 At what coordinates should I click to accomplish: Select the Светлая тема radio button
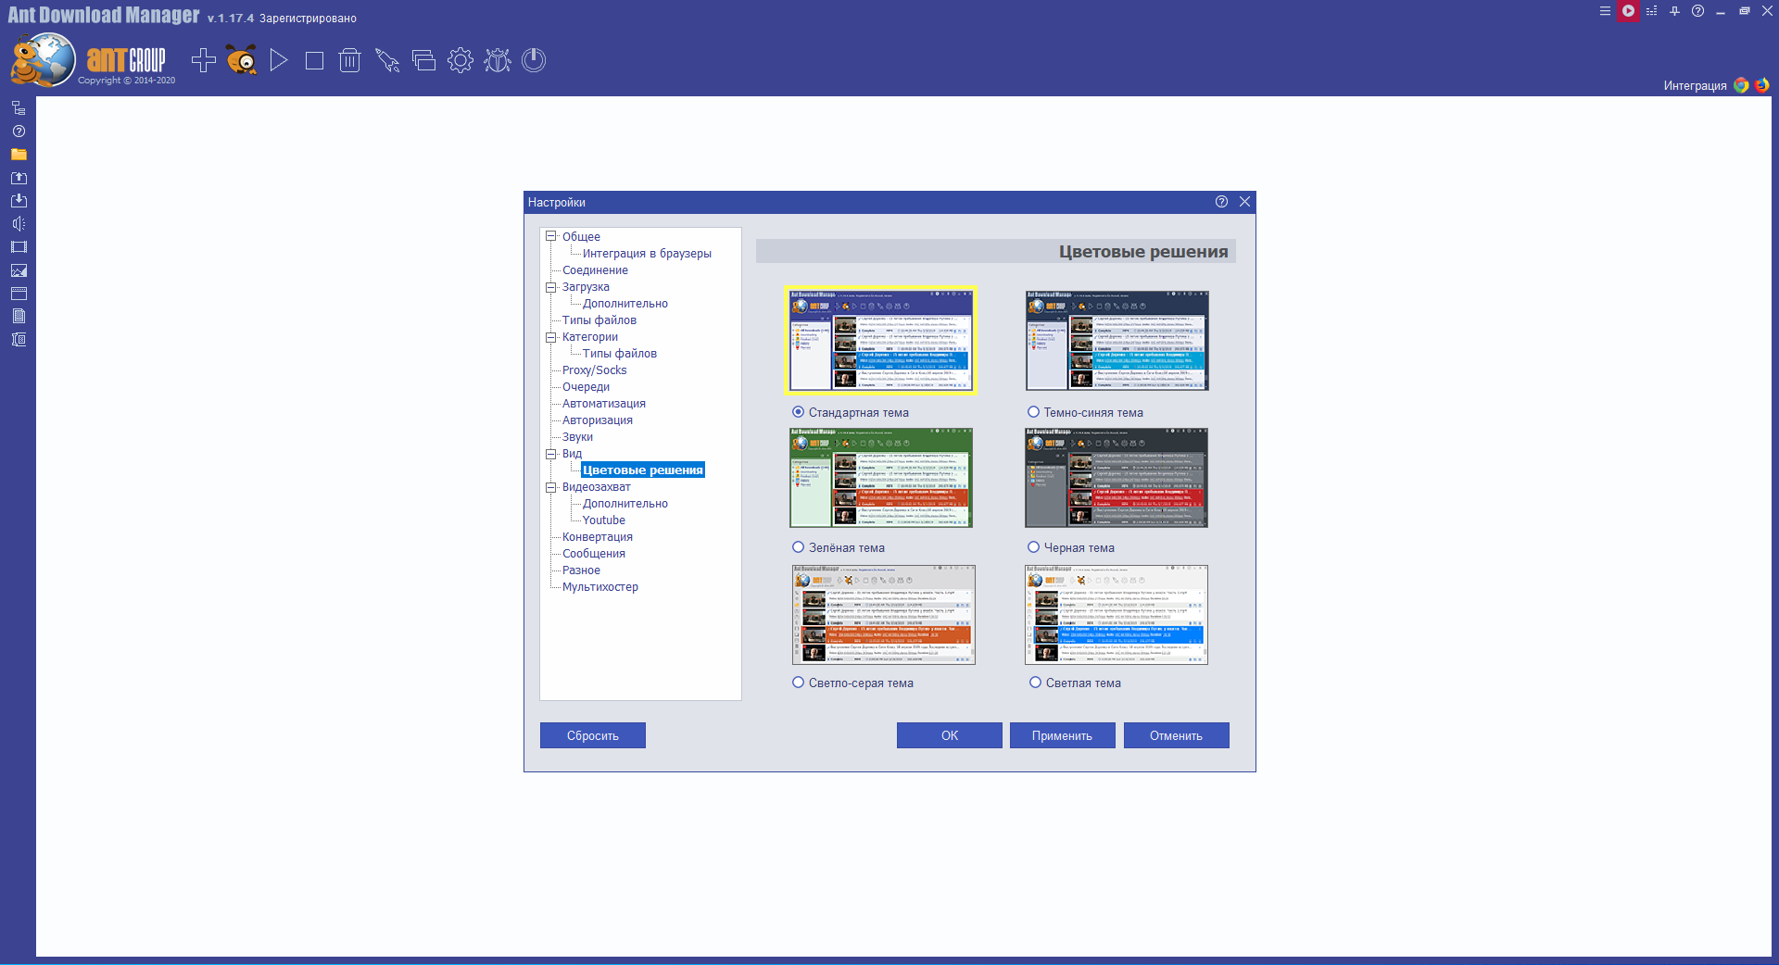1035,683
